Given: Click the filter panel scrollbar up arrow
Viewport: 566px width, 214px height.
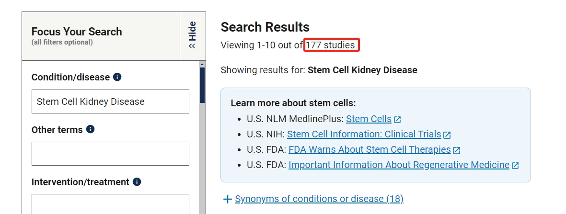Looking at the screenshot, I should tap(202, 64).
